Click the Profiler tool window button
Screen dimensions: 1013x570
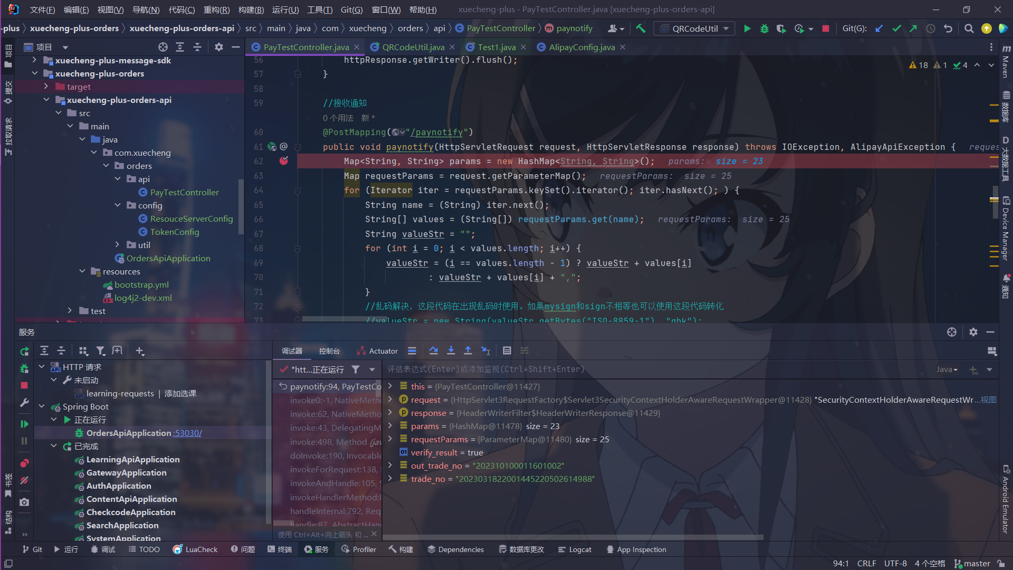pyautogui.click(x=359, y=549)
